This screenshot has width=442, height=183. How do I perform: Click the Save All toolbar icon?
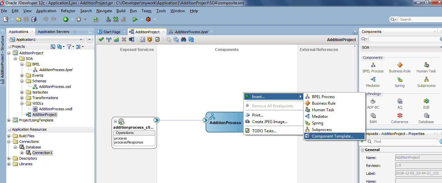34,19
